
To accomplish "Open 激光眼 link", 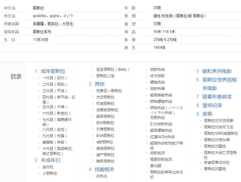I will (156, 166).
